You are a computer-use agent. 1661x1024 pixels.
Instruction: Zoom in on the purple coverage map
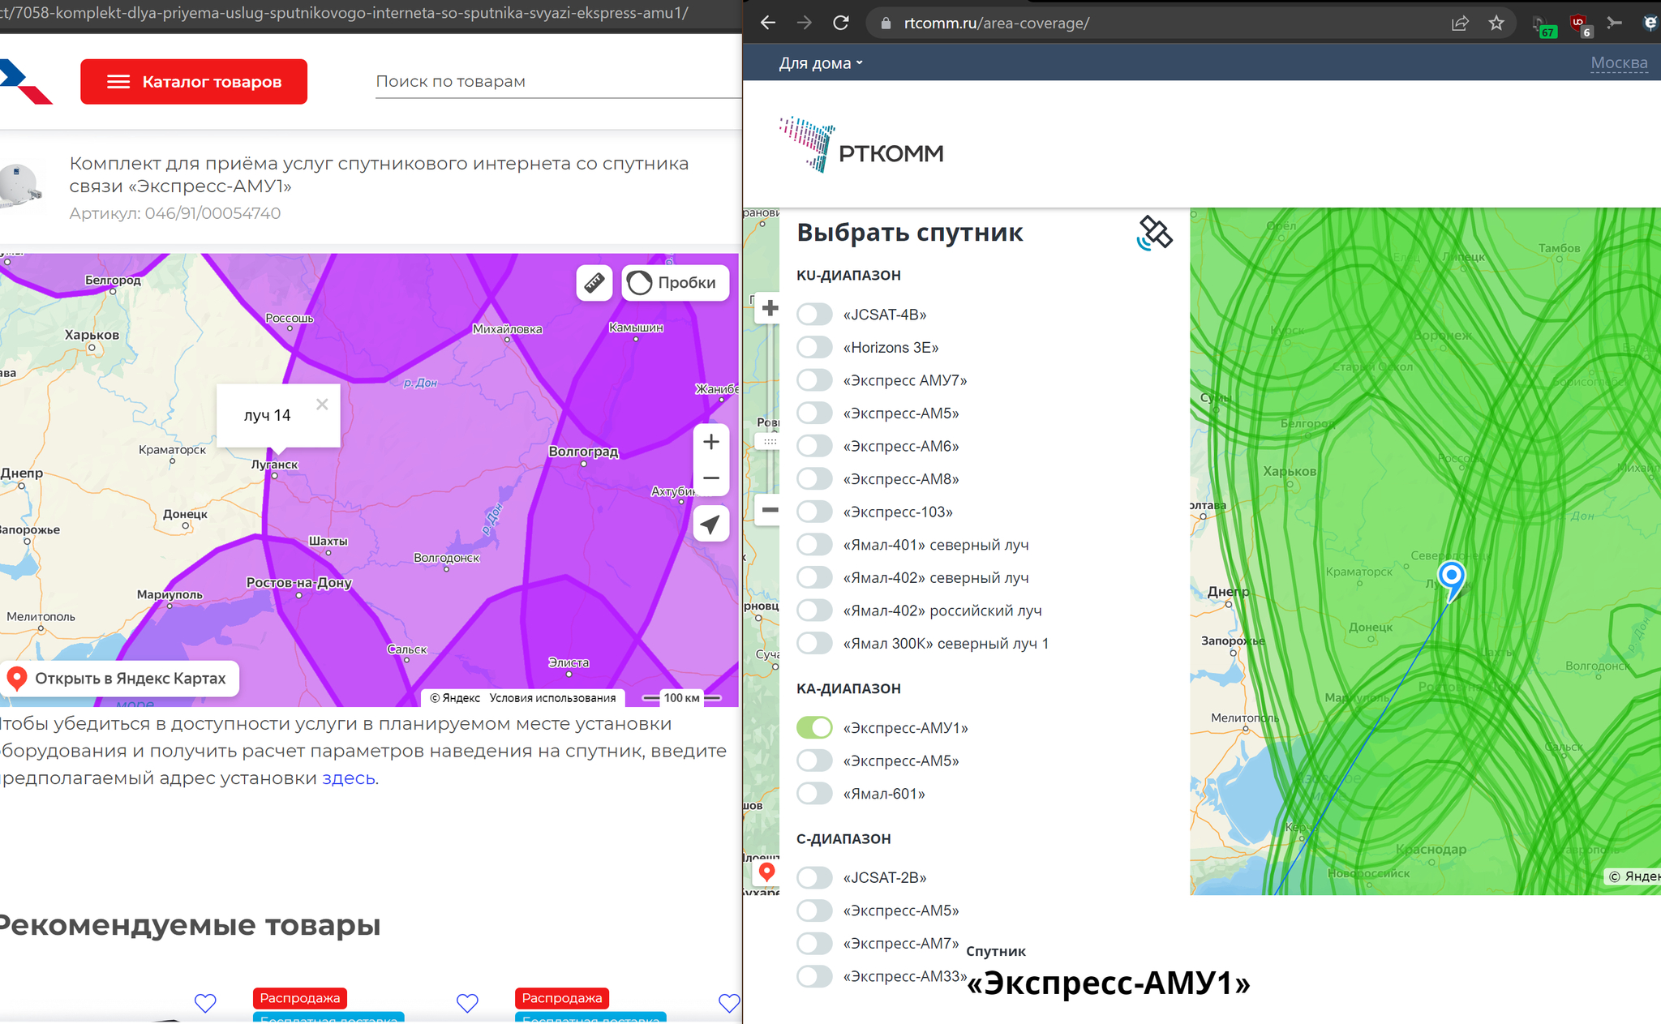[x=711, y=442]
